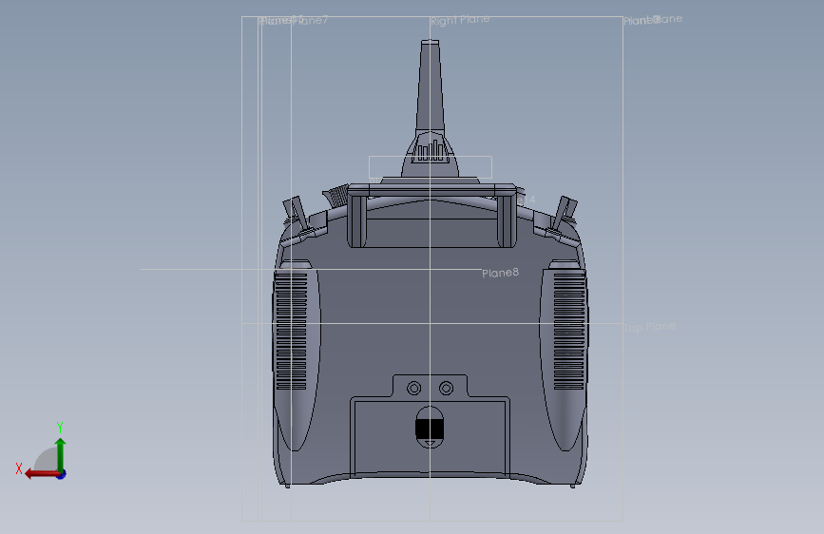Select the right toggle switch lever

coord(564,213)
